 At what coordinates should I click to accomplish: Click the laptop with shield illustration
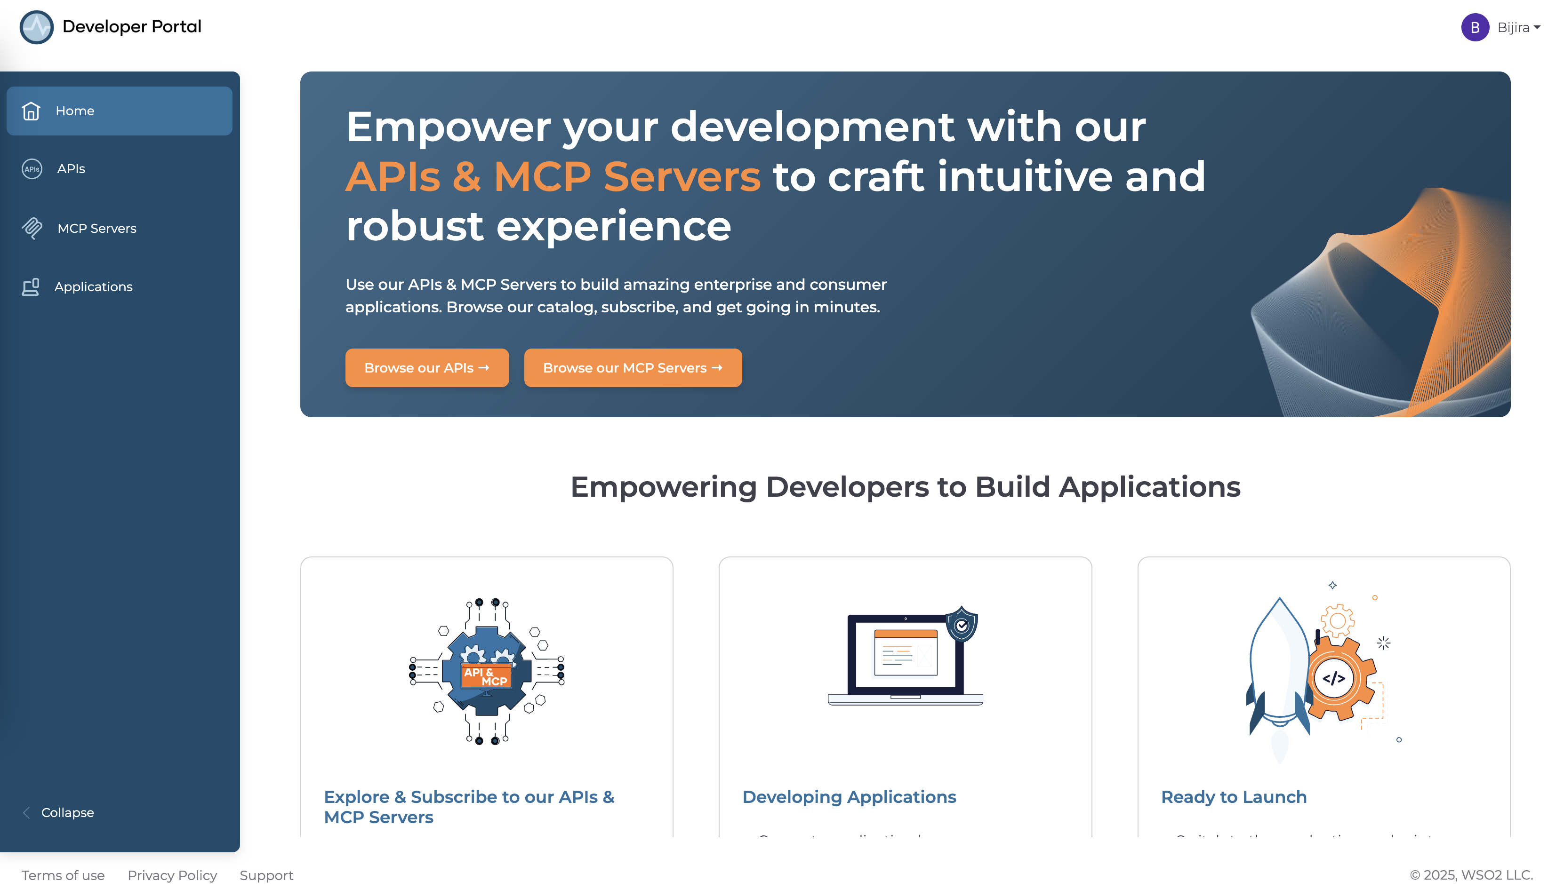[x=905, y=656]
